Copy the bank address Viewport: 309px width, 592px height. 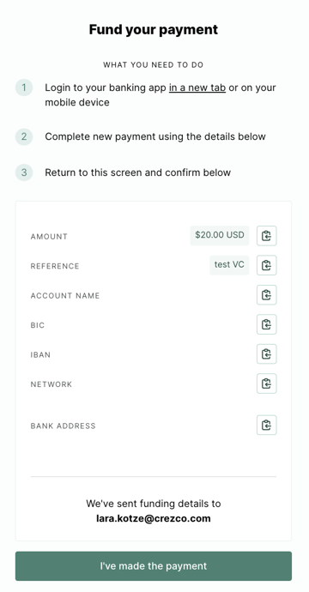click(267, 425)
